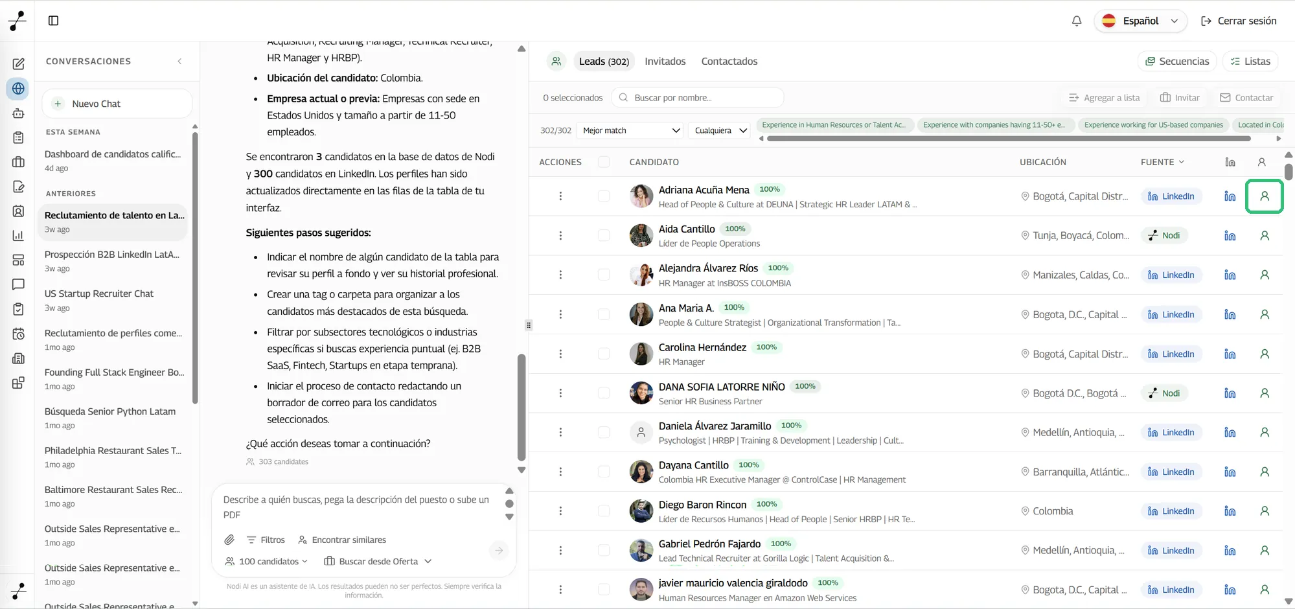This screenshot has height=609, width=1295.
Task: Open the Reclutamiento de talento conversation
Action: tap(113, 222)
